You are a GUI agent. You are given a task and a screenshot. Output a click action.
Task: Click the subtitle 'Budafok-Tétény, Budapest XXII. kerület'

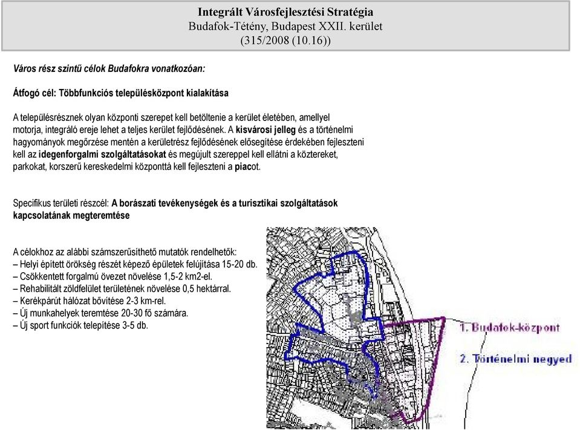pos(285,26)
